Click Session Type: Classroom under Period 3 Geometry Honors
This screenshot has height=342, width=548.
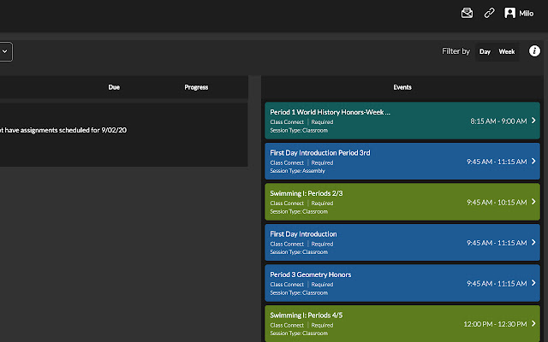(x=299, y=292)
